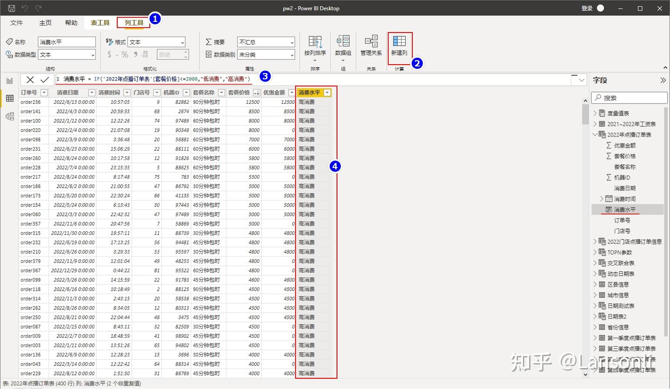Open the 数据组 data groups menu

point(343,48)
